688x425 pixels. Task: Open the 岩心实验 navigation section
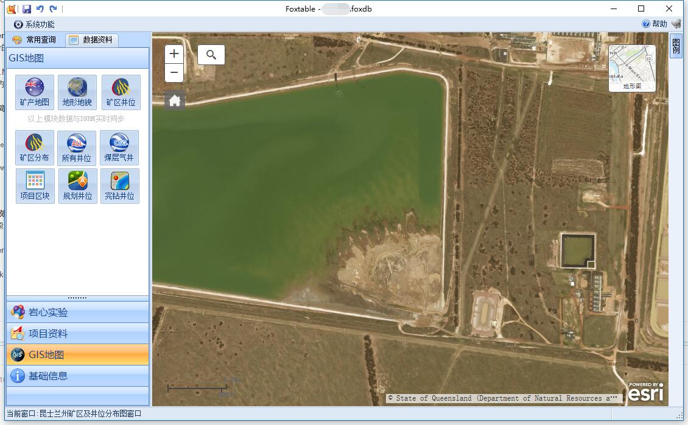point(78,313)
